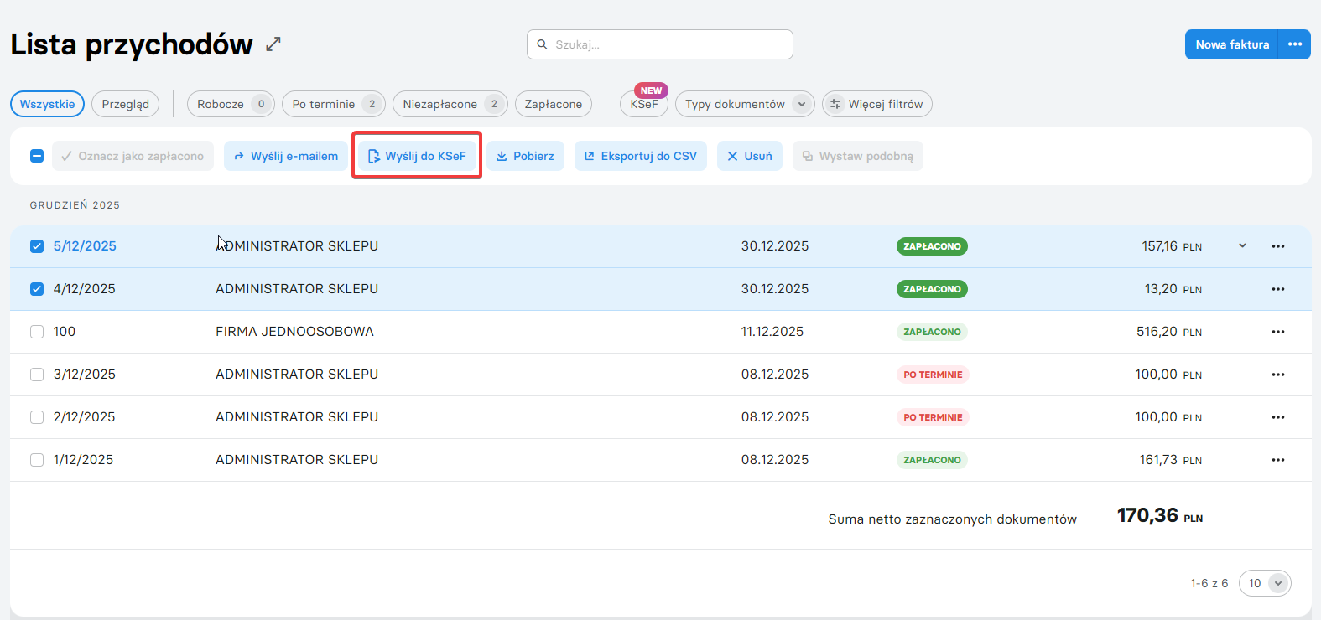Open more filters with Więcej filtrów
Viewport: 1321px width, 620px height.
tap(876, 104)
